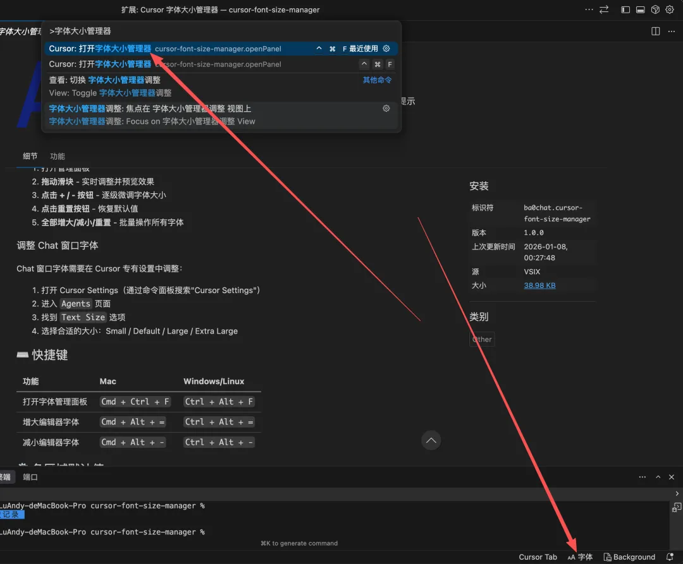The width and height of the screenshot is (683, 564).
Task: Click the scroll-to-top round chevron button
Action: click(x=431, y=440)
